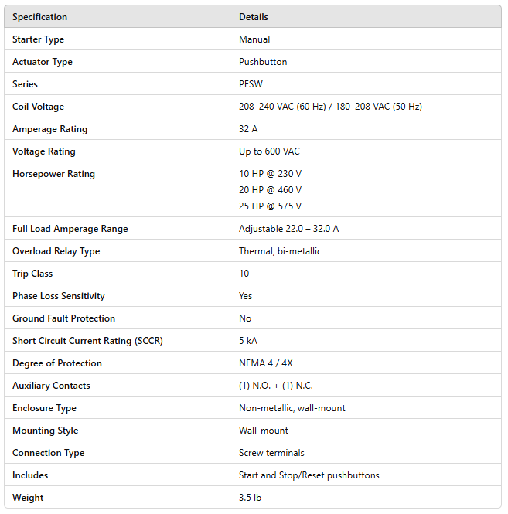Select the Starter Type row label
Screen dimensions: 508x514
(x=38, y=39)
